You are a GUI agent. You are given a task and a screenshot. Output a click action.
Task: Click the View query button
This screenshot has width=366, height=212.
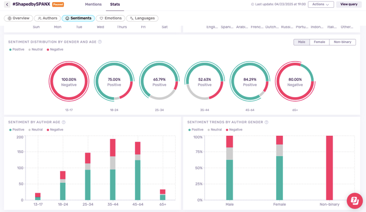point(349,5)
